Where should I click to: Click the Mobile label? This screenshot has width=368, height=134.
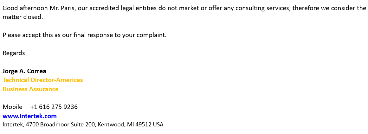[12, 107]
